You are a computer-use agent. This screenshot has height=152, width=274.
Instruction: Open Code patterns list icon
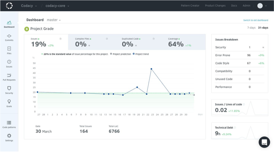coord(9,123)
